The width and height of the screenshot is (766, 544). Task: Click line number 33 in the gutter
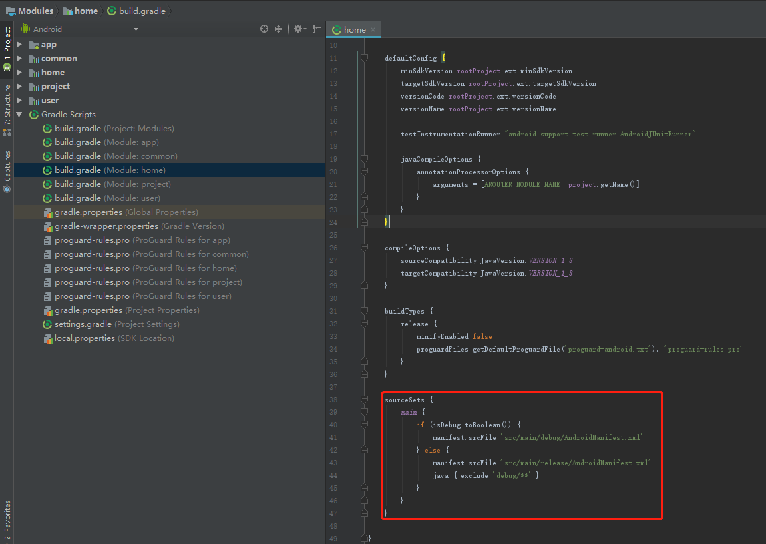tap(334, 336)
